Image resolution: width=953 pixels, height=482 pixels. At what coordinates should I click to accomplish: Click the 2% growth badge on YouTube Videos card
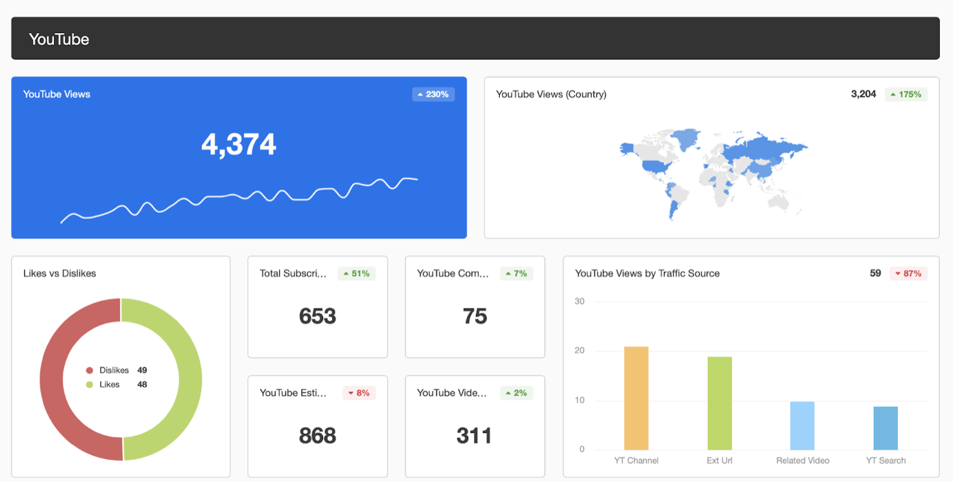516,393
